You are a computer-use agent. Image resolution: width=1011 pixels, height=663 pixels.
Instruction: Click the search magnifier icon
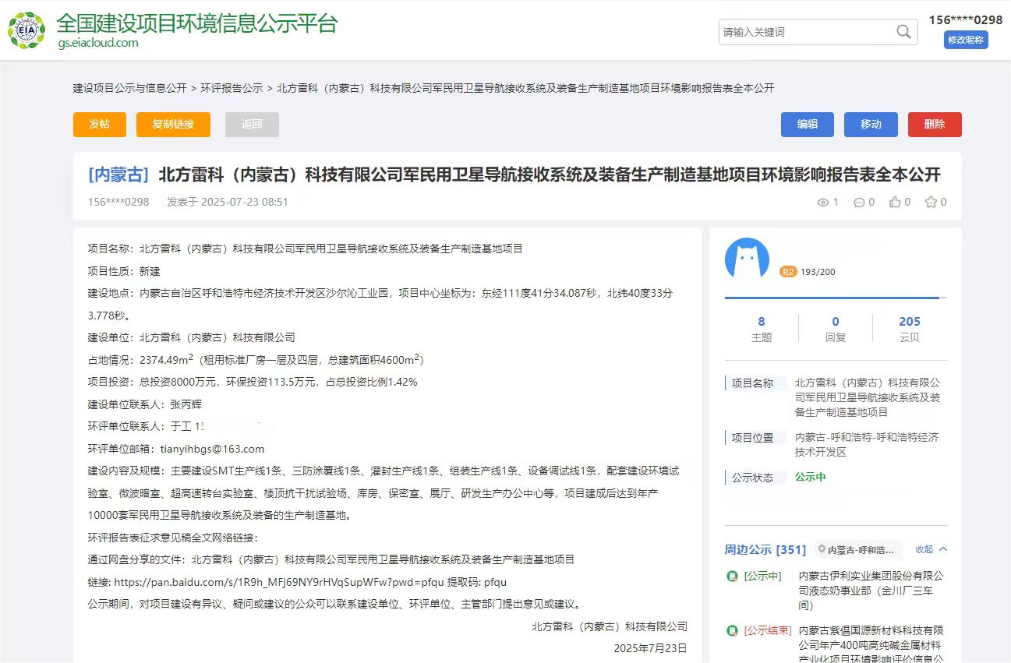pos(903,32)
